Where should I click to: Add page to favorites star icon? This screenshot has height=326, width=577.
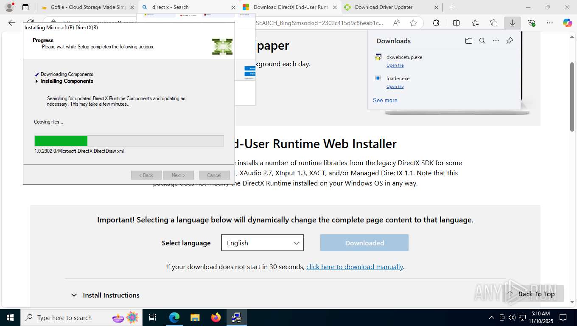coord(413,23)
